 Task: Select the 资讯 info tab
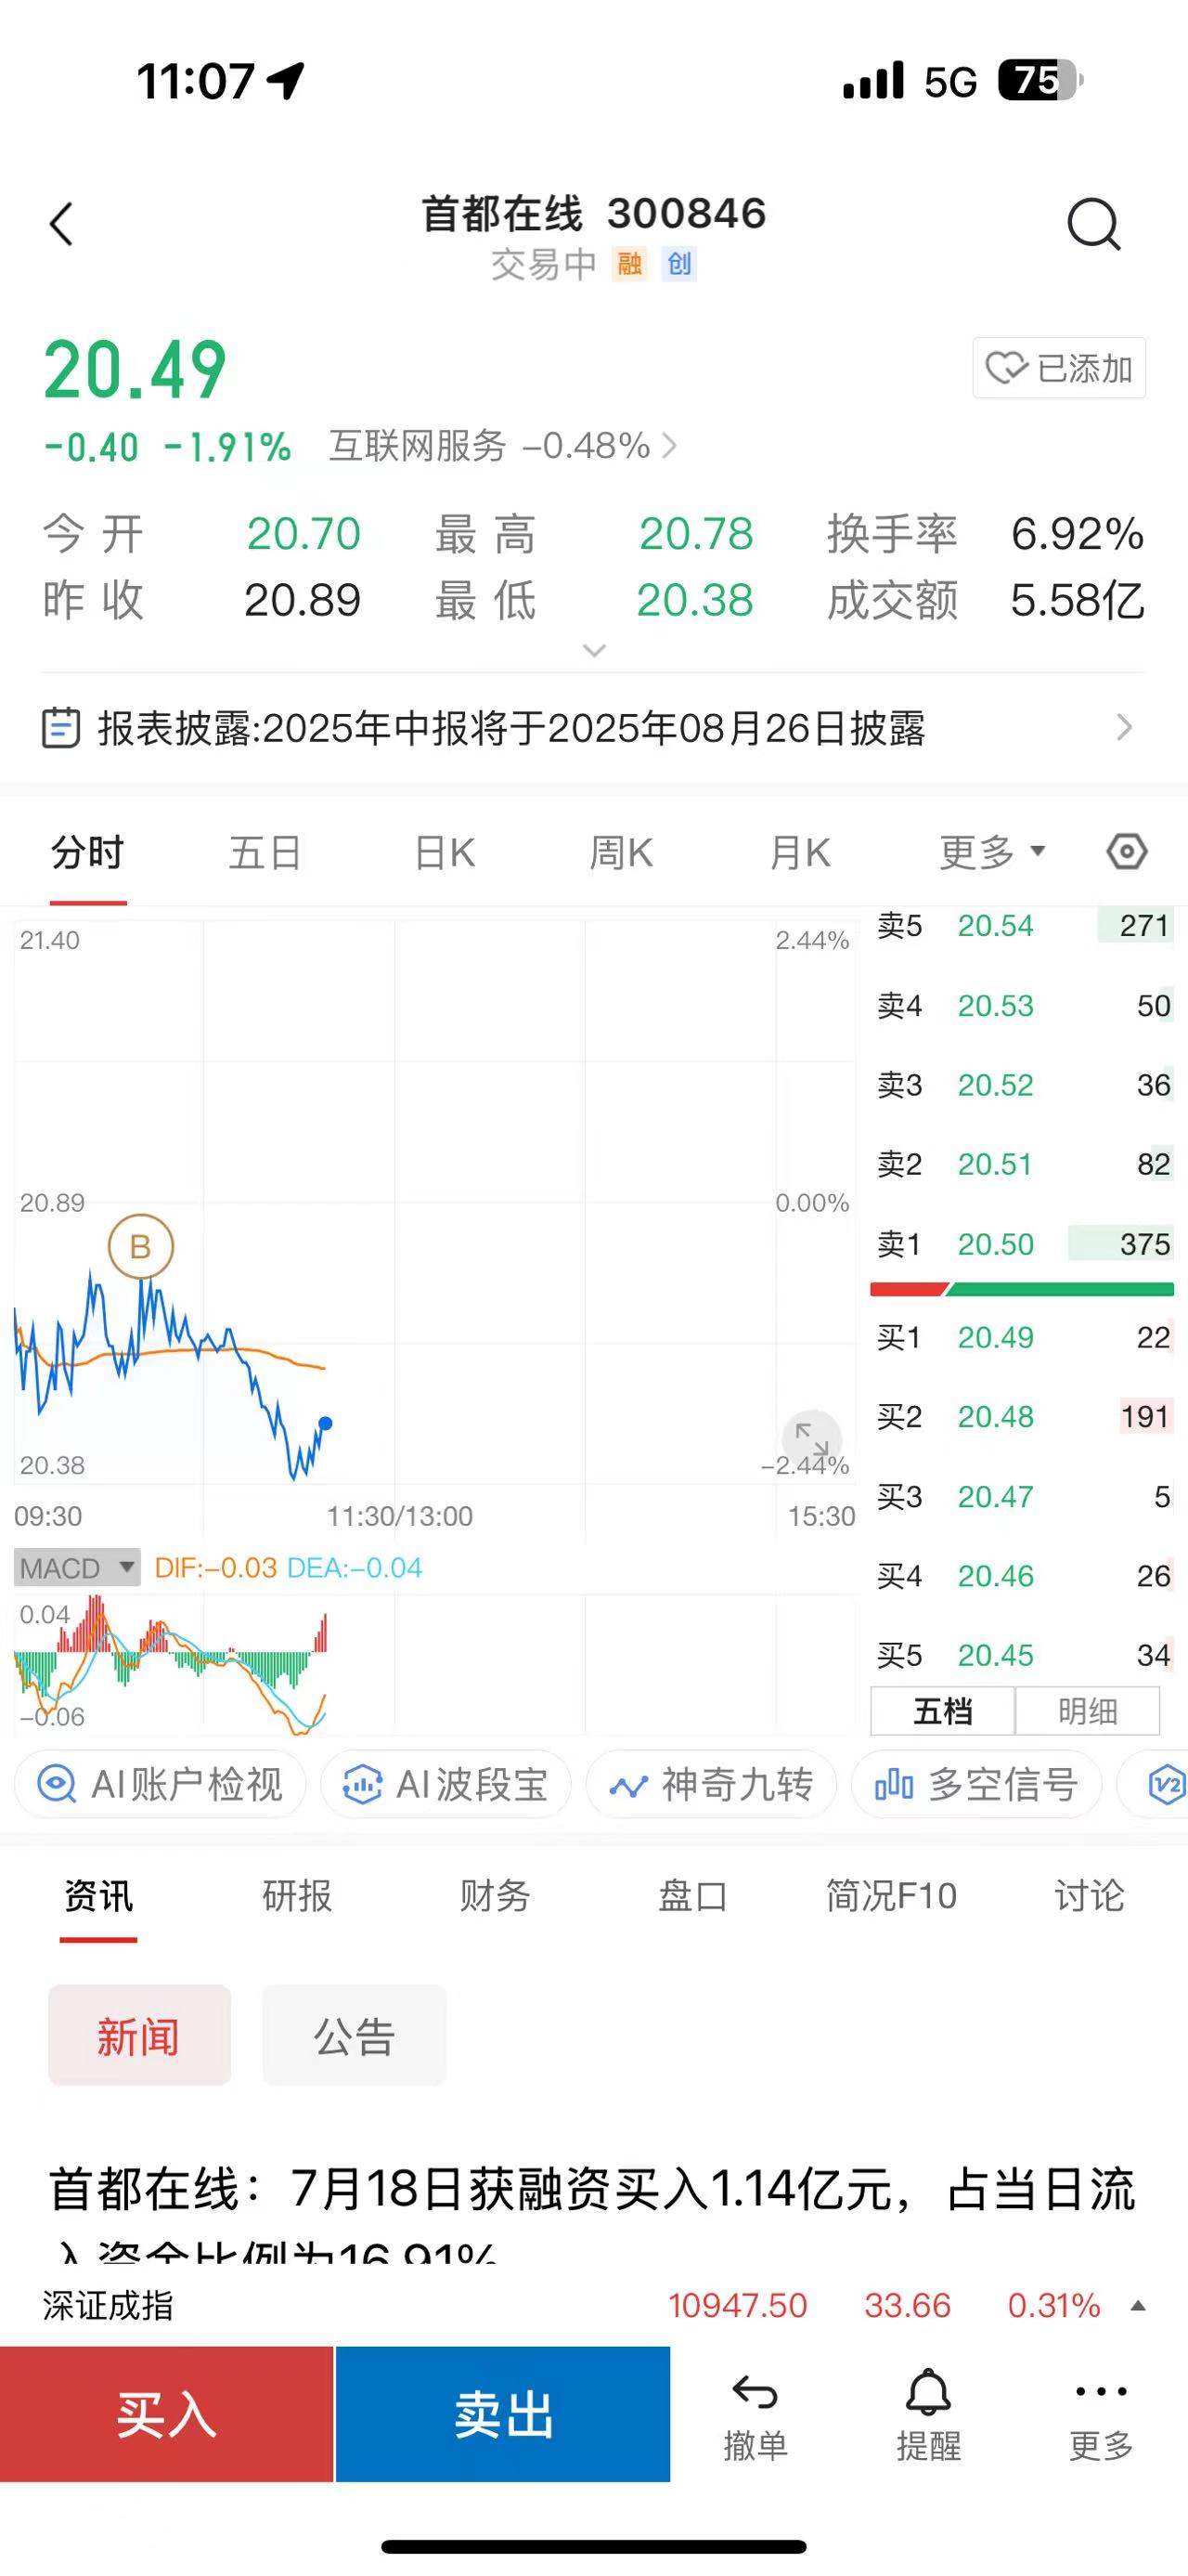(98, 1896)
